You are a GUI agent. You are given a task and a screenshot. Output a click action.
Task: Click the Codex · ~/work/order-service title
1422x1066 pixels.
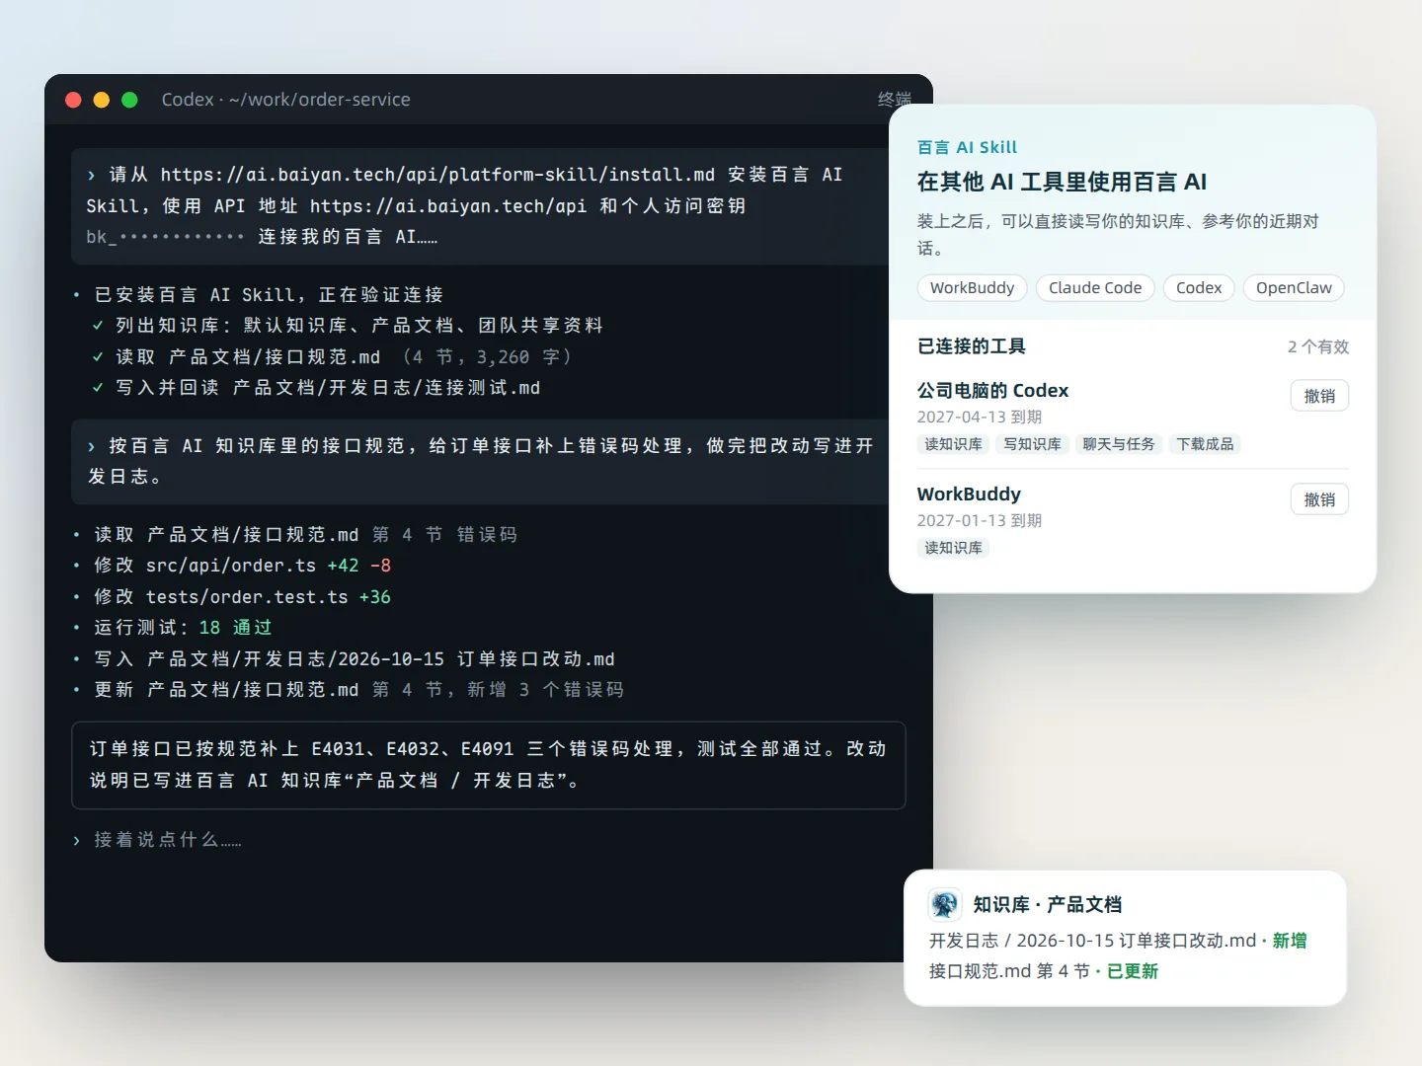coord(286,100)
